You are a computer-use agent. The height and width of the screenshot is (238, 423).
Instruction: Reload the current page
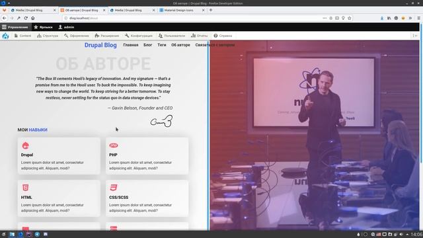click(x=26, y=18)
